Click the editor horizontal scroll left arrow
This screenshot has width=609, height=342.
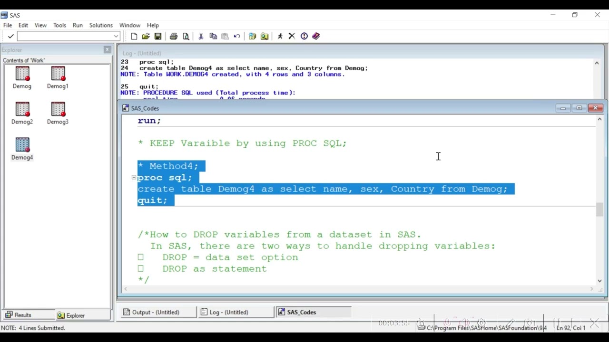coord(126,289)
